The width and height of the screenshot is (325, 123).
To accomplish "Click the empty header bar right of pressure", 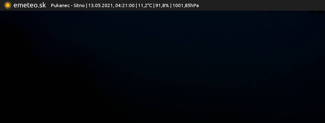I will click(262, 5).
